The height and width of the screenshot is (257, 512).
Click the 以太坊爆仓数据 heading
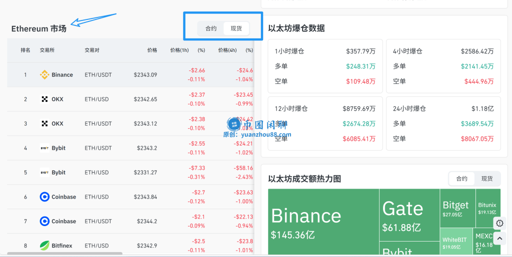coord(296,28)
